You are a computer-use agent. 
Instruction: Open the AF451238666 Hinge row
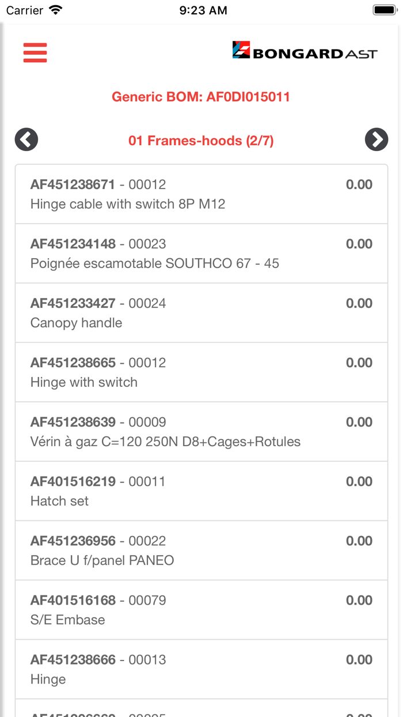click(x=201, y=669)
